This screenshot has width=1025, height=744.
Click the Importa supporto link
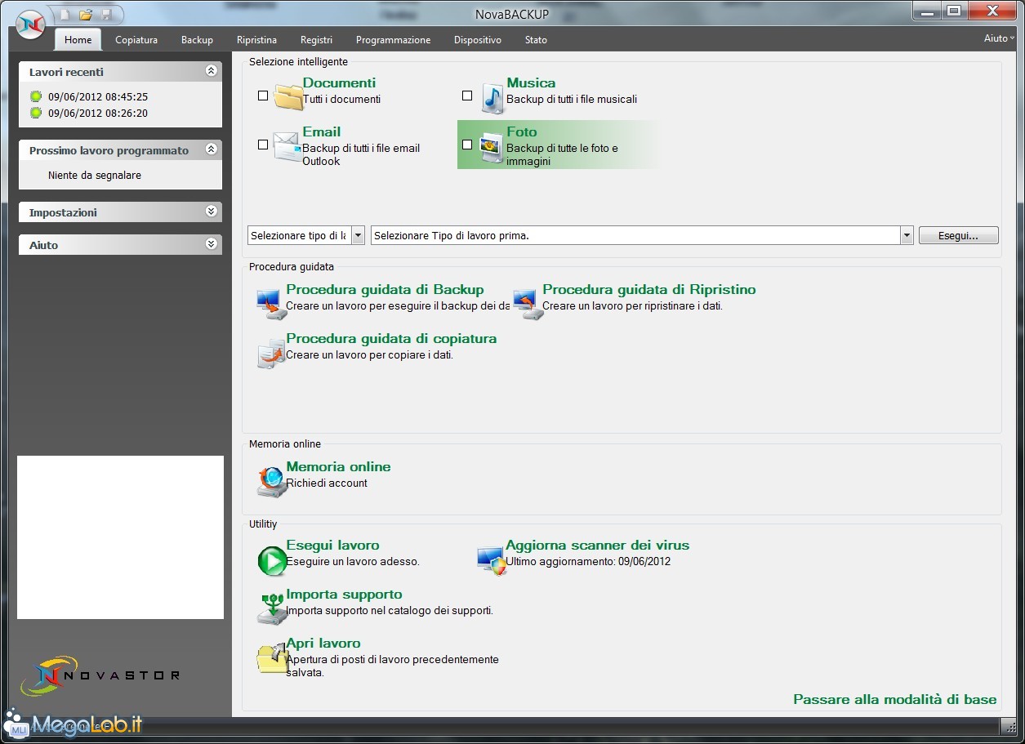344,594
